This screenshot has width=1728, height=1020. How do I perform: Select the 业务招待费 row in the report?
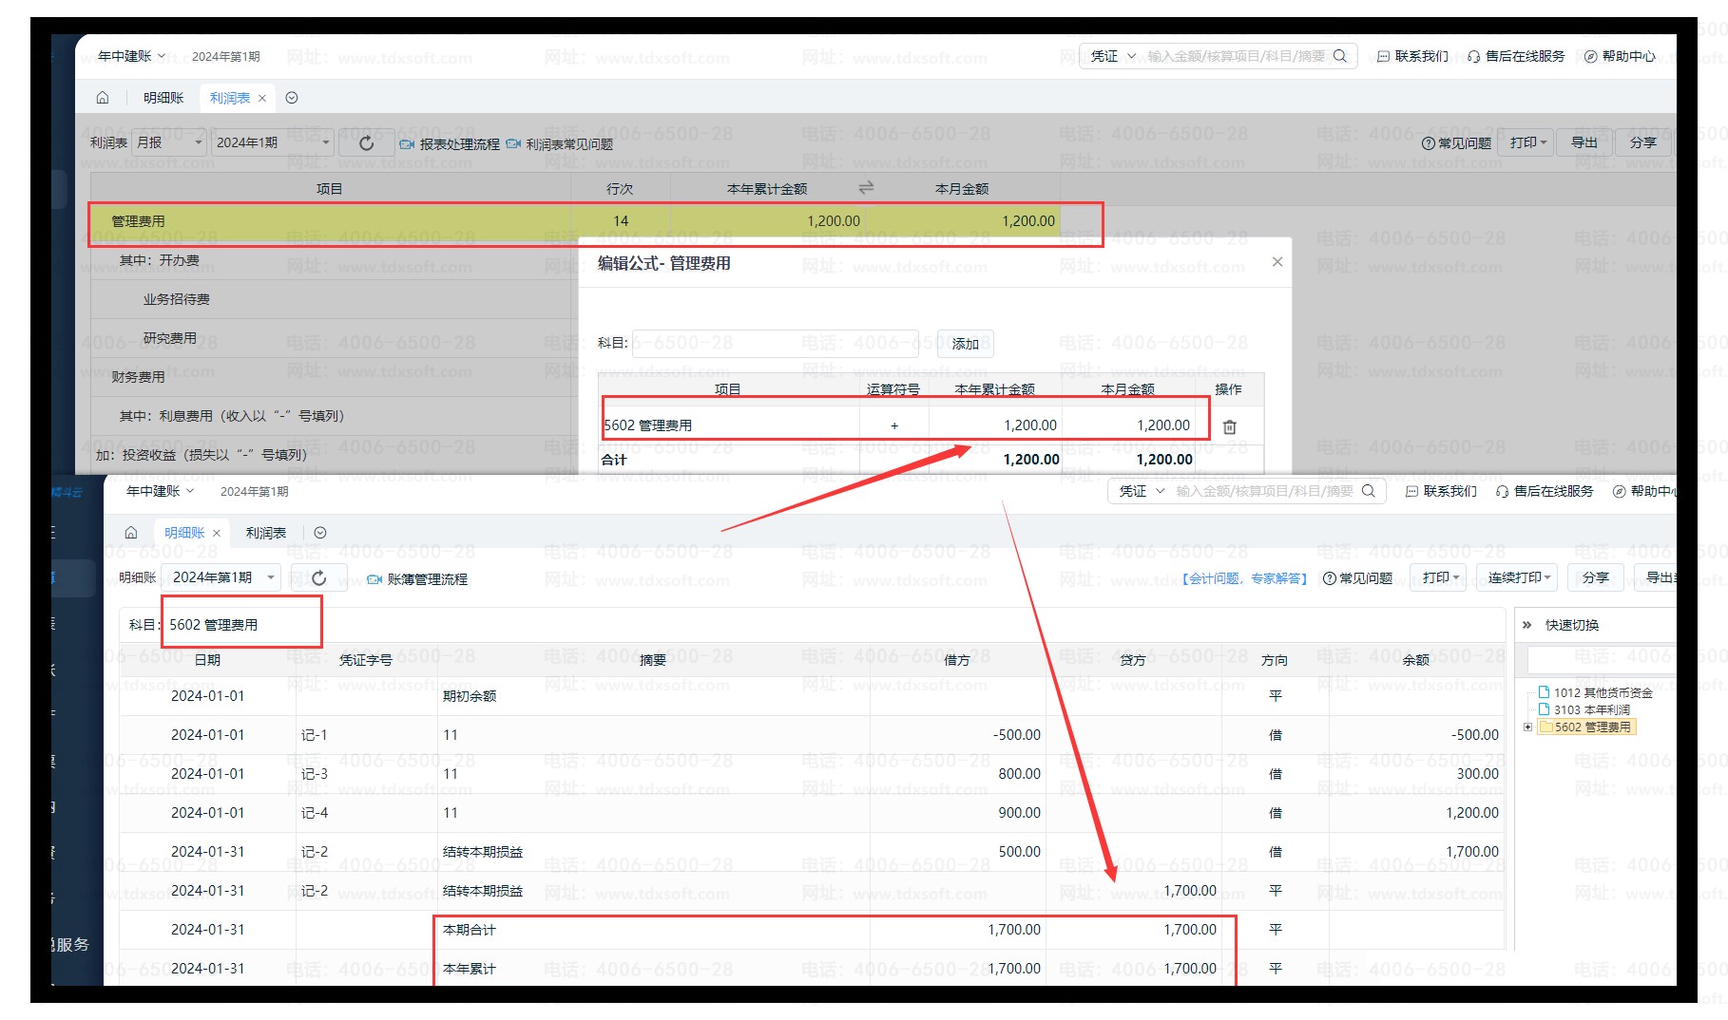coord(177,300)
